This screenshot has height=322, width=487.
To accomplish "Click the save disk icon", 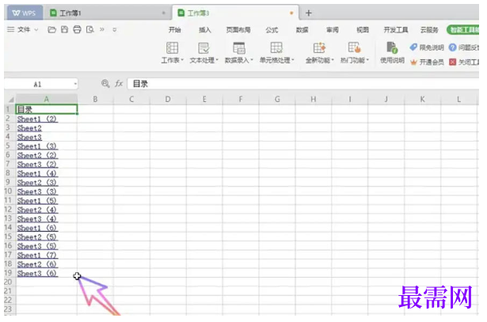I will coord(64,30).
